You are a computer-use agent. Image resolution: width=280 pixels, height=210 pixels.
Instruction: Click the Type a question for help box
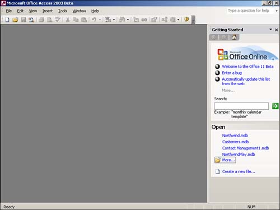250,11
